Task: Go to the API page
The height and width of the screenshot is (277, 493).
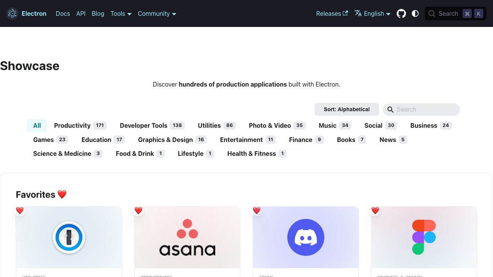Action: click(81, 13)
